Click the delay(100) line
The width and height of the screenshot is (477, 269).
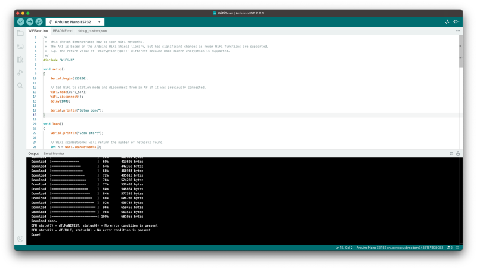click(60, 101)
